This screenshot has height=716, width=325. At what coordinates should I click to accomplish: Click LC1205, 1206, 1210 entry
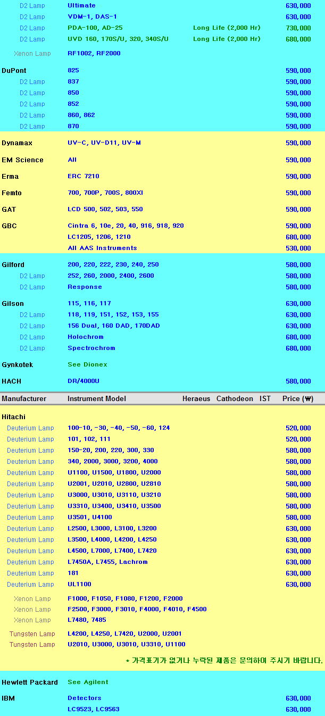[99, 237]
